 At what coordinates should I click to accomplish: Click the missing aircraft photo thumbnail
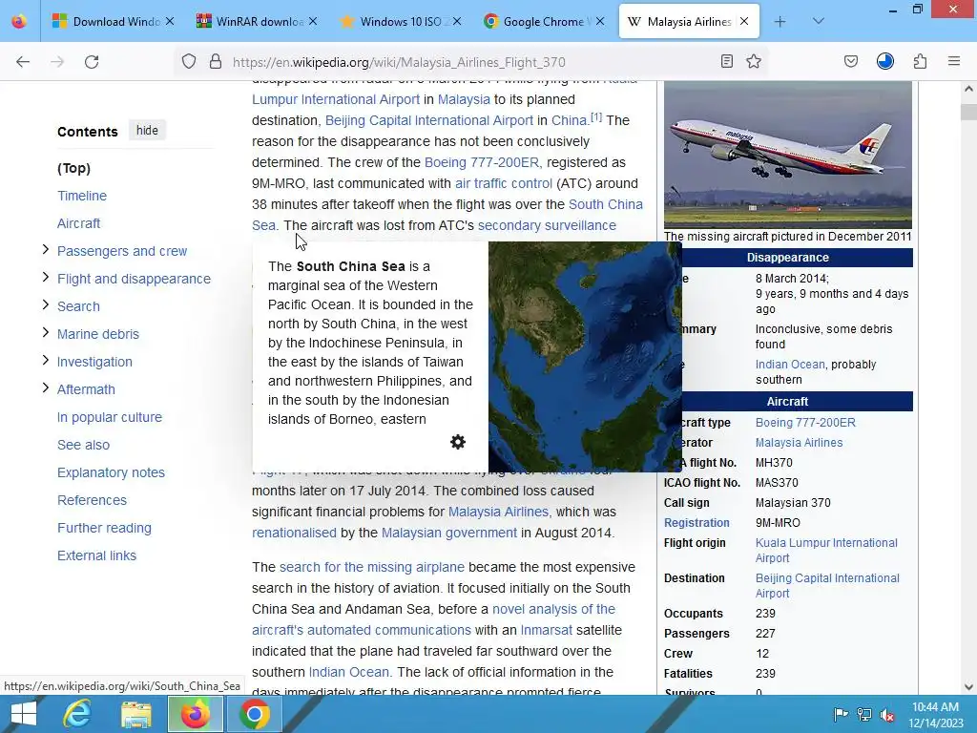787,155
